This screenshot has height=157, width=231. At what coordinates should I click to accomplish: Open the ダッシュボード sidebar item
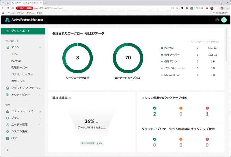(x=23, y=31)
